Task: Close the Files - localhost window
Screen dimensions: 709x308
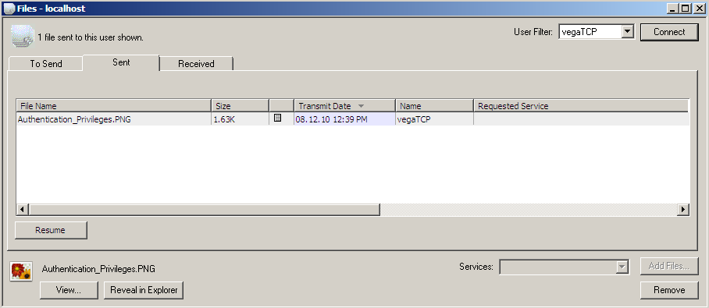Action: click(x=699, y=8)
